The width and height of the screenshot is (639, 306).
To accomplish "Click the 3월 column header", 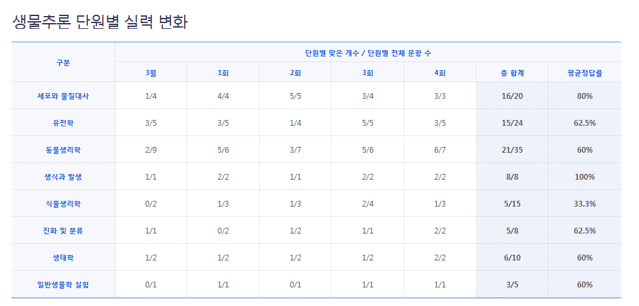I will pos(151,72).
